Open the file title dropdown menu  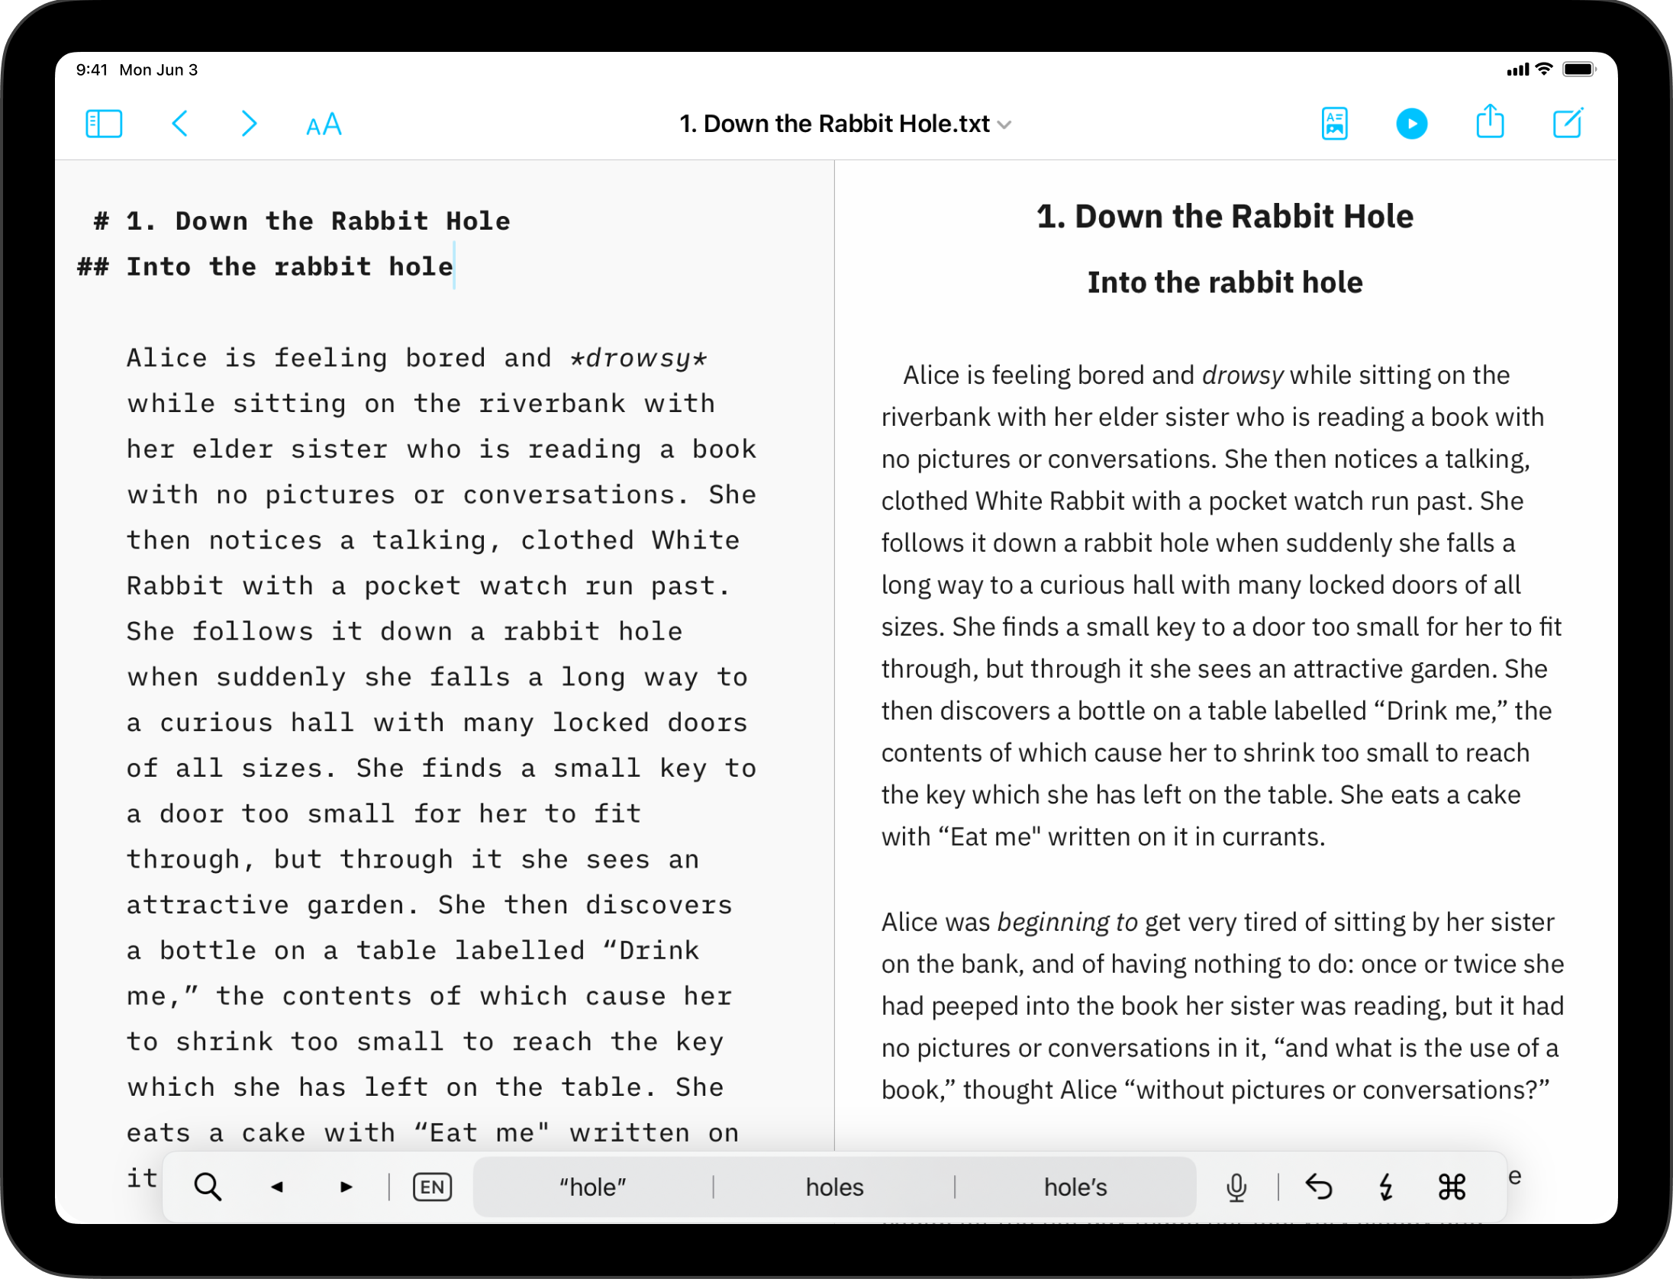click(846, 124)
